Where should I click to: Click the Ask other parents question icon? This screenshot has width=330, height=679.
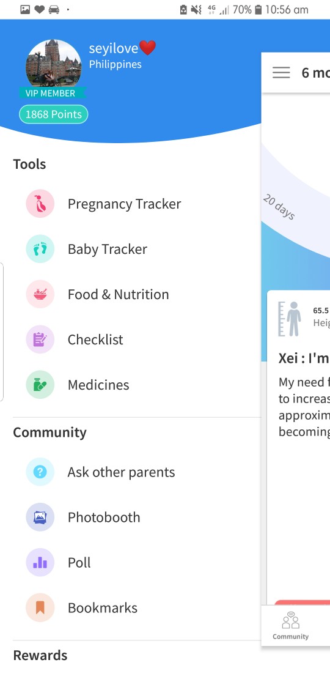point(40,472)
